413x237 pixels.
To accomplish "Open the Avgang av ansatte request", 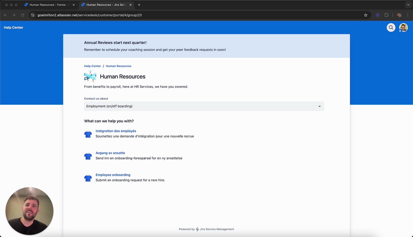I will (x=110, y=153).
